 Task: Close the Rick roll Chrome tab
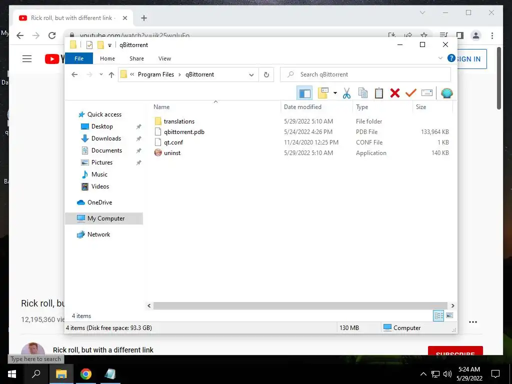point(124,18)
